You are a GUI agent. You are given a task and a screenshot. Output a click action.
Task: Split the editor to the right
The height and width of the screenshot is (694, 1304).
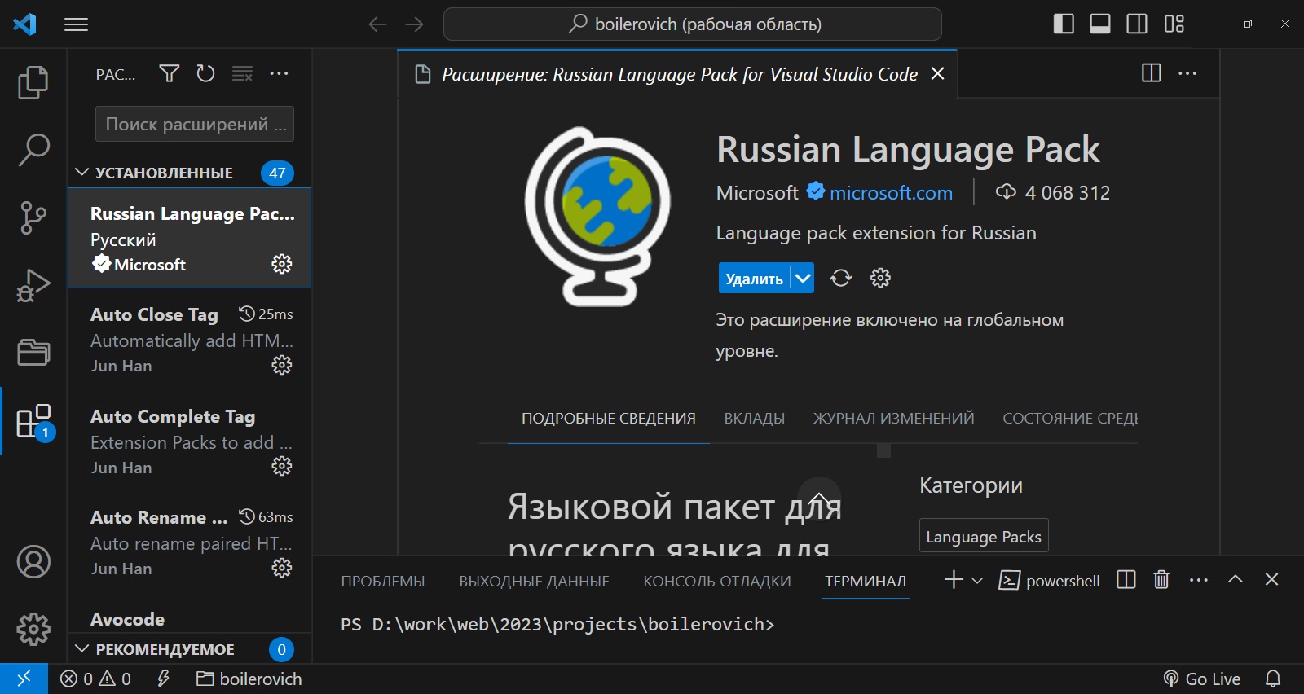1152,73
